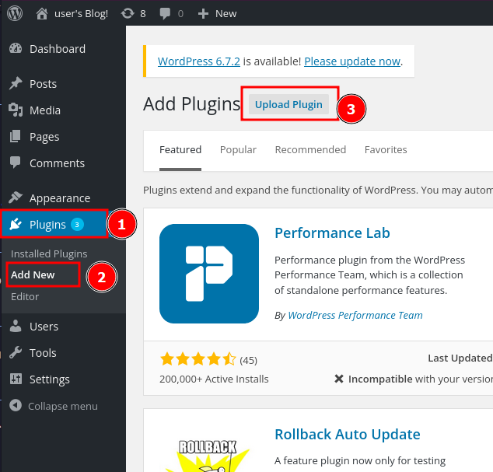Screen dimensions: 493x472
Task: Click the (45) ratings count
Action: pyautogui.click(x=248, y=360)
